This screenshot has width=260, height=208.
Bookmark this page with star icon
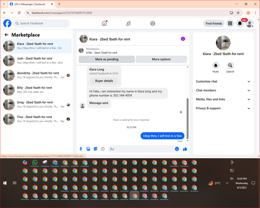[x=238, y=12]
